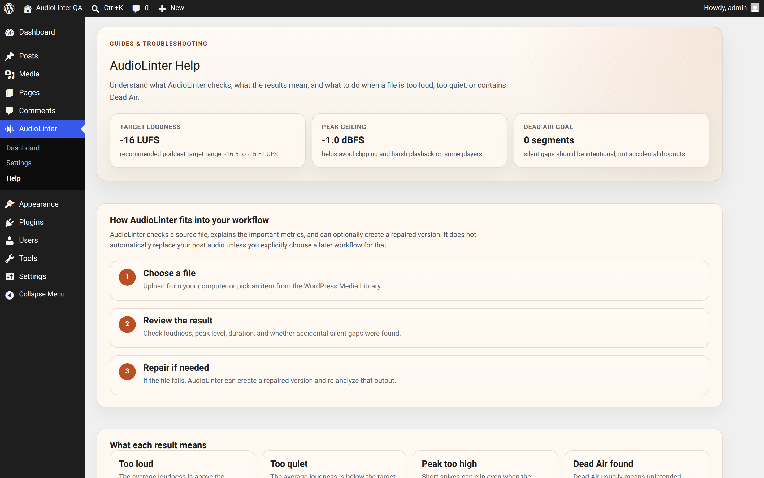Click the Dead Air found card title
Screen dimensions: 764x478
603,464
